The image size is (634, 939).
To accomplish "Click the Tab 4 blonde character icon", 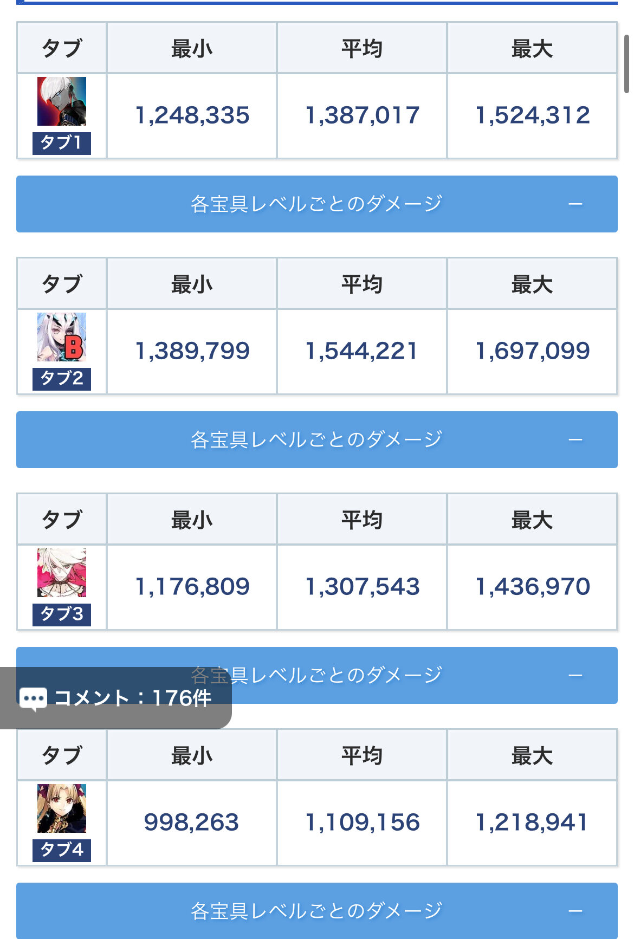I will pyautogui.click(x=62, y=808).
